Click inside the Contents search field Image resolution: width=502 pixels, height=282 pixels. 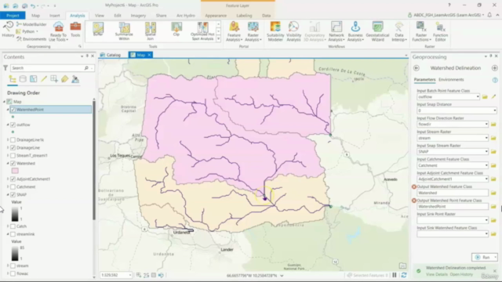pos(48,68)
